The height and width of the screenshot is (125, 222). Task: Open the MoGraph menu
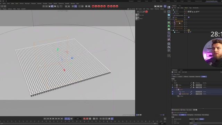[x=27, y=3]
